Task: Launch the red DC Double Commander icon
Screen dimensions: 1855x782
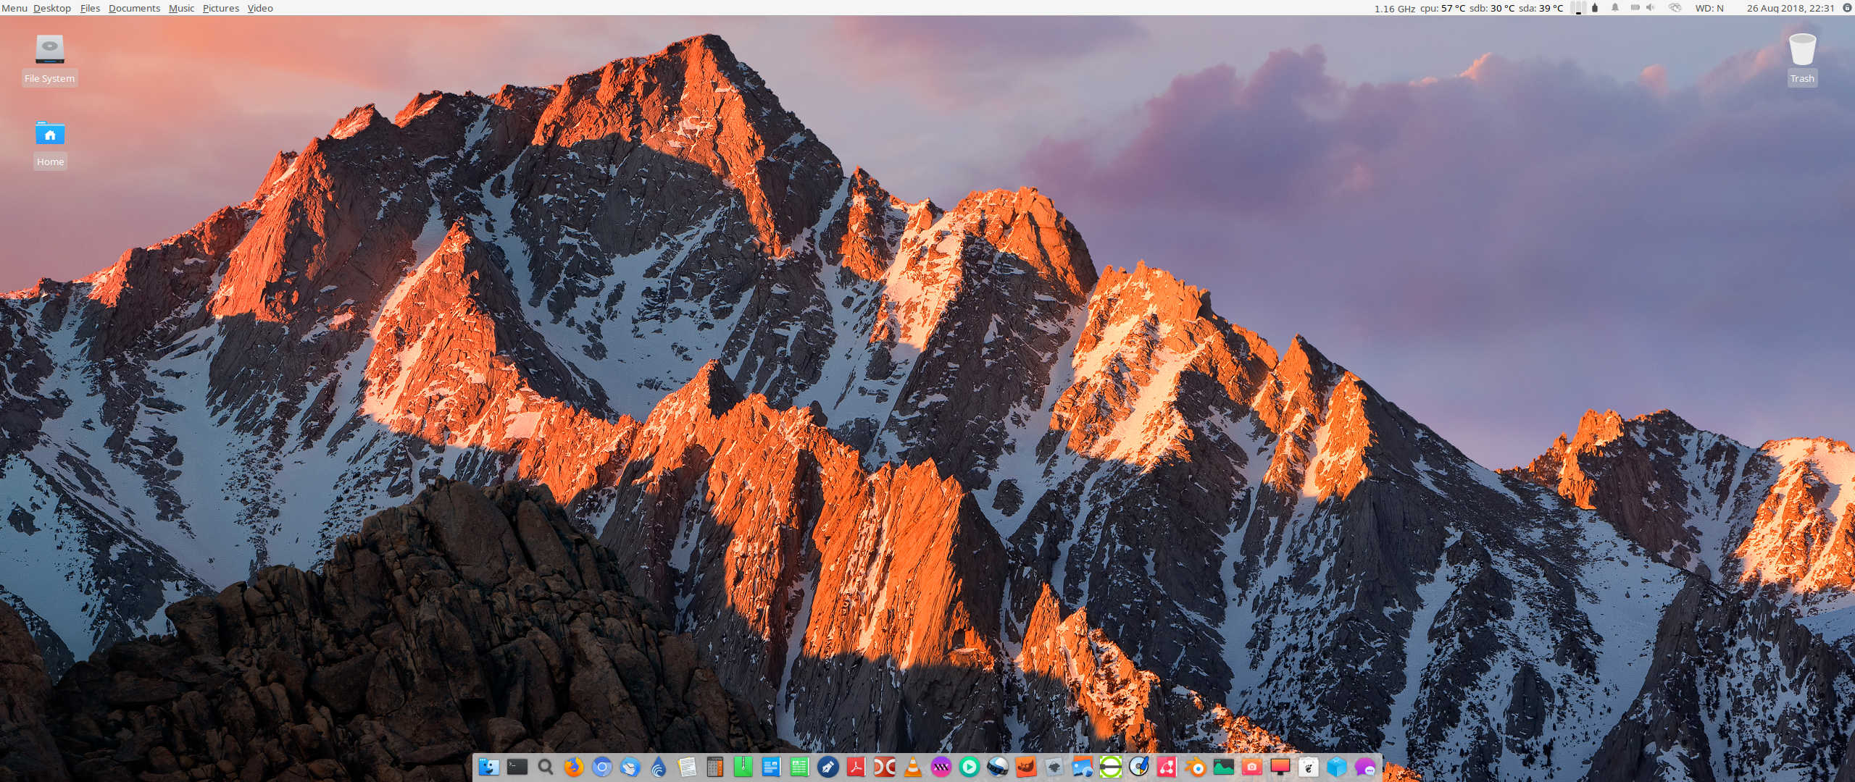Action: pos(884,767)
